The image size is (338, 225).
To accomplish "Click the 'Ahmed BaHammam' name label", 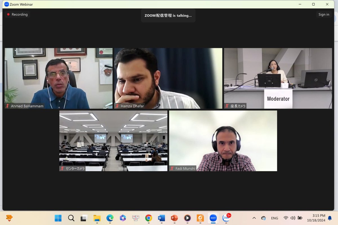I will coord(27,106).
